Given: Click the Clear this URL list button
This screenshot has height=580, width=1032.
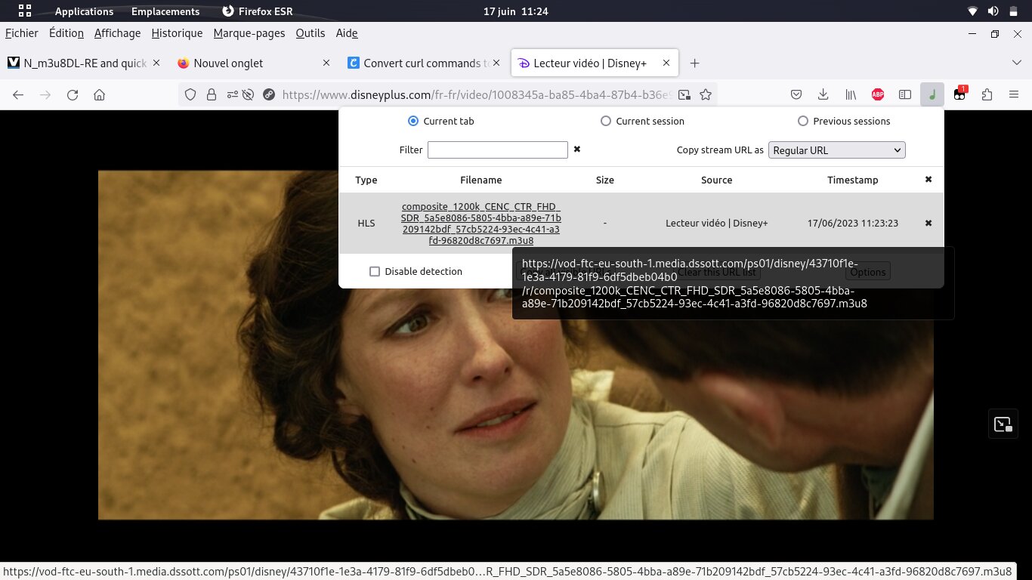Looking at the screenshot, I should (716, 272).
